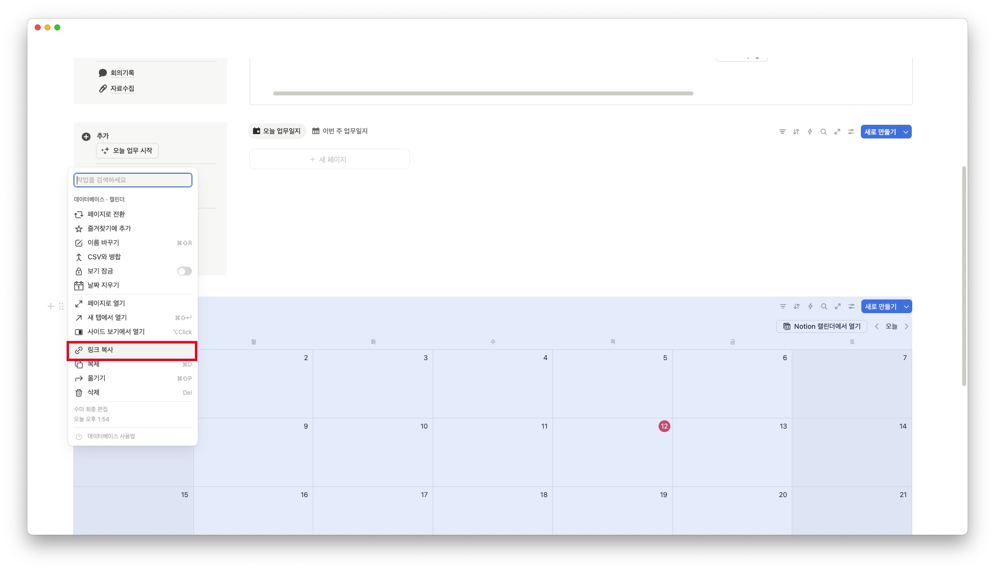
Task: Switch to 이번 주 업무일지 tab
Action: point(340,131)
